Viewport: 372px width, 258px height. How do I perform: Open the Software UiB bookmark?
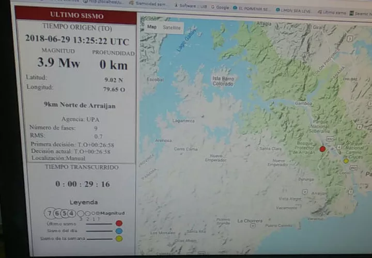point(191,6)
